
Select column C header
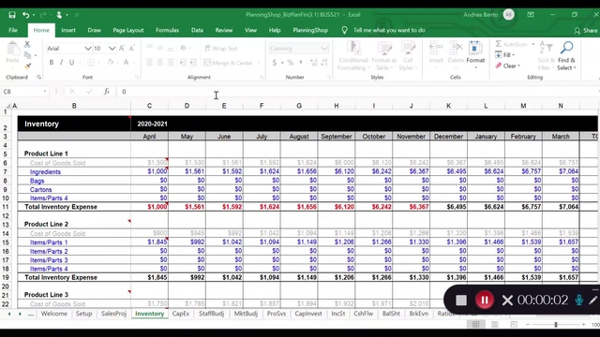pos(149,106)
